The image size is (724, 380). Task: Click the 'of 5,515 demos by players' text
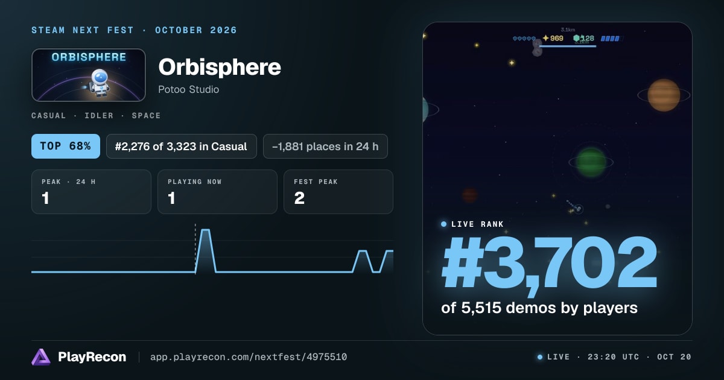point(539,308)
